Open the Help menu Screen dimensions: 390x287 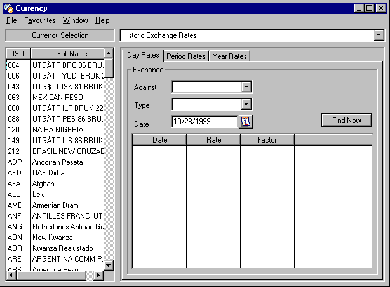pyautogui.click(x=102, y=20)
